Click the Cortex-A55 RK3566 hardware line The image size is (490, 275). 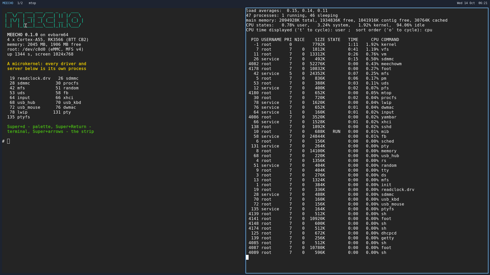coord(48,40)
